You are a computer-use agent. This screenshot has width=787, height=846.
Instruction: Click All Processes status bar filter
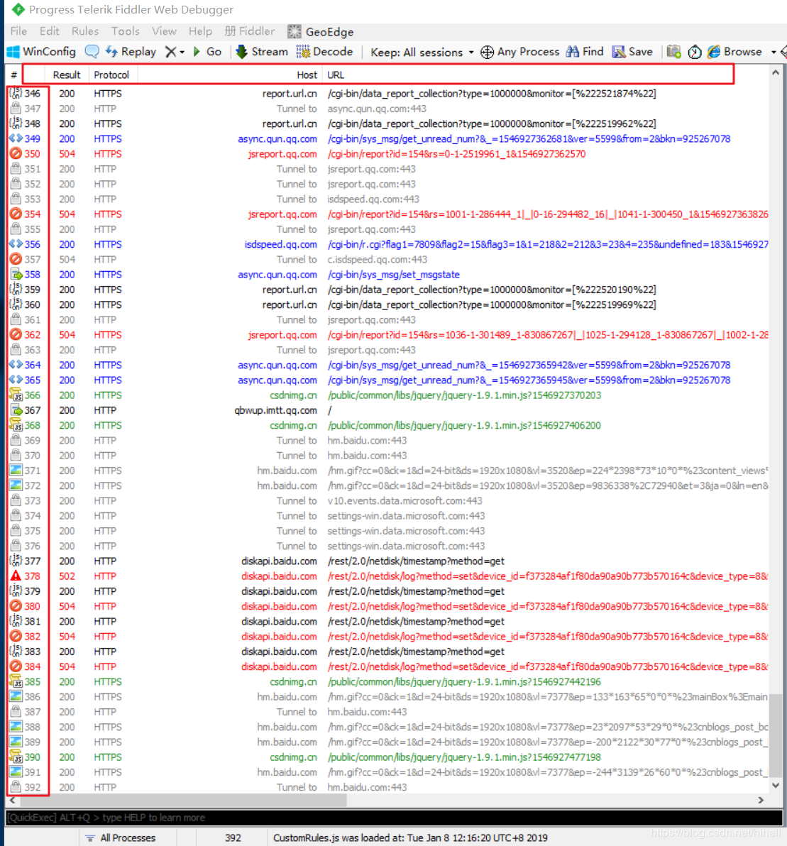point(122,838)
